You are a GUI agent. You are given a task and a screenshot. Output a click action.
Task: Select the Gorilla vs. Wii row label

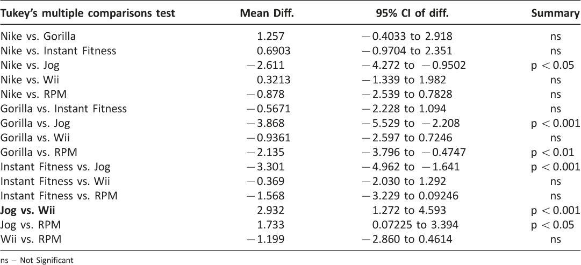coord(35,138)
